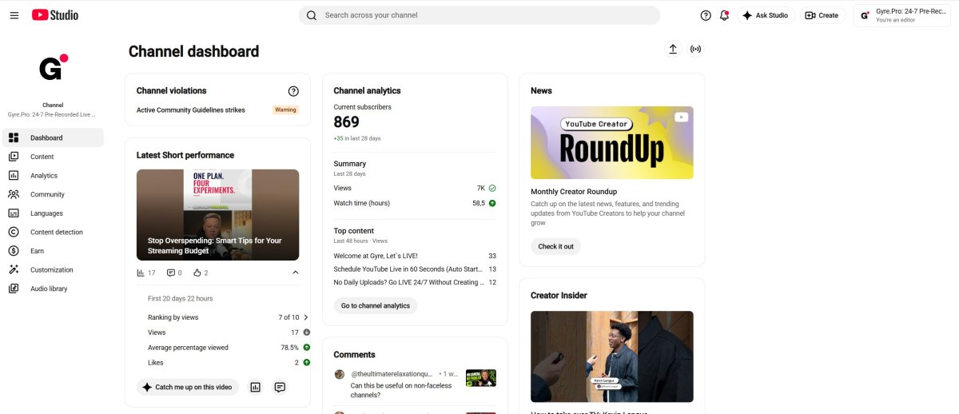The width and height of the screenshot is (959, 414).
Task: Open the notifications bell
Action: (x=724, y=15)
